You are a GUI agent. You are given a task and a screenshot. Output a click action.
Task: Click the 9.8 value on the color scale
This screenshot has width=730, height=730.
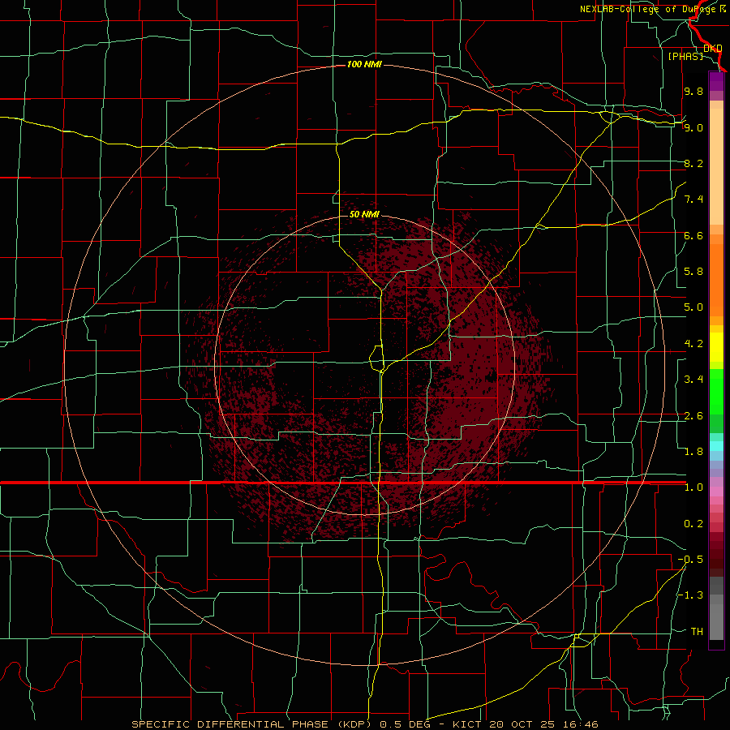(693, 91)
